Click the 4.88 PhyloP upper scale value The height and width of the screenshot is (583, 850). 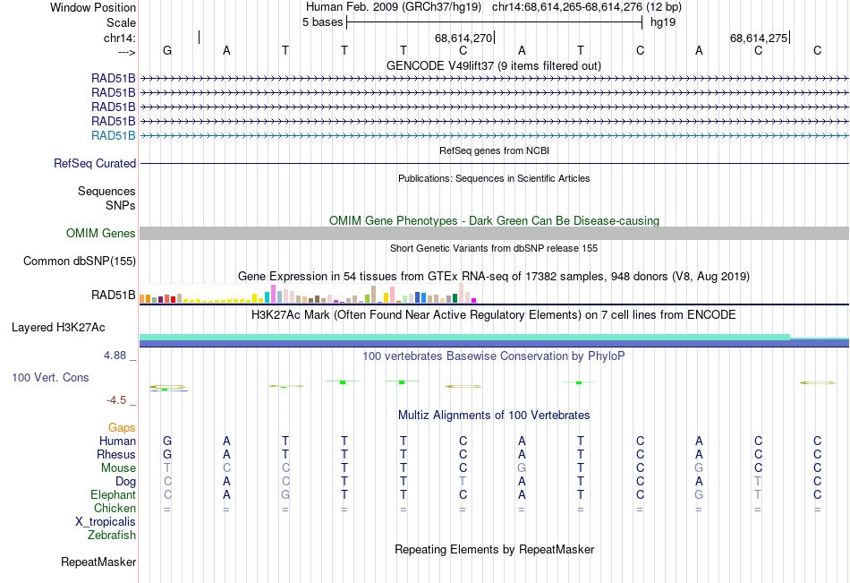(115, 356)
